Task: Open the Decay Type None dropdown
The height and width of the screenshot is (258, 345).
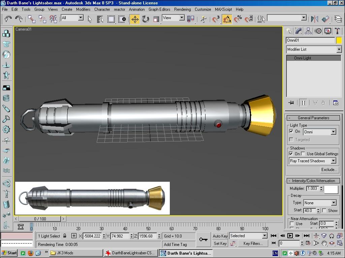Action: pyautogui.click(x=333, y=203)
